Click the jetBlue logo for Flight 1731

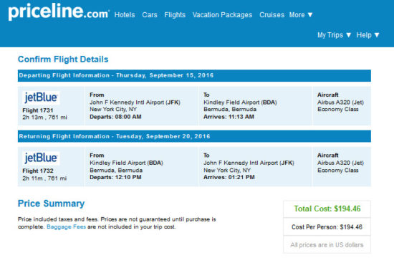pyautogui.click(x=41, y=97)
